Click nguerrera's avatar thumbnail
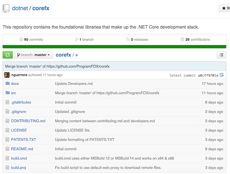Screen dimensions: 230x174 click(6, 75)
